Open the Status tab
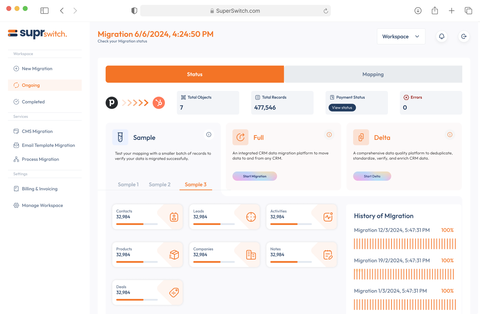The height and width of the screenshot is (314, 480). (195, 74)
